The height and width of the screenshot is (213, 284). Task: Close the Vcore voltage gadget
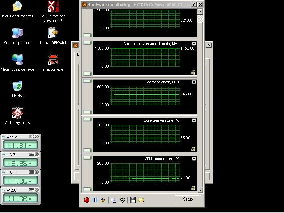(x=37, y=137)
